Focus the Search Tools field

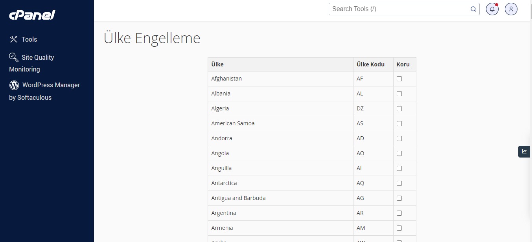click(x=399, y=9)
